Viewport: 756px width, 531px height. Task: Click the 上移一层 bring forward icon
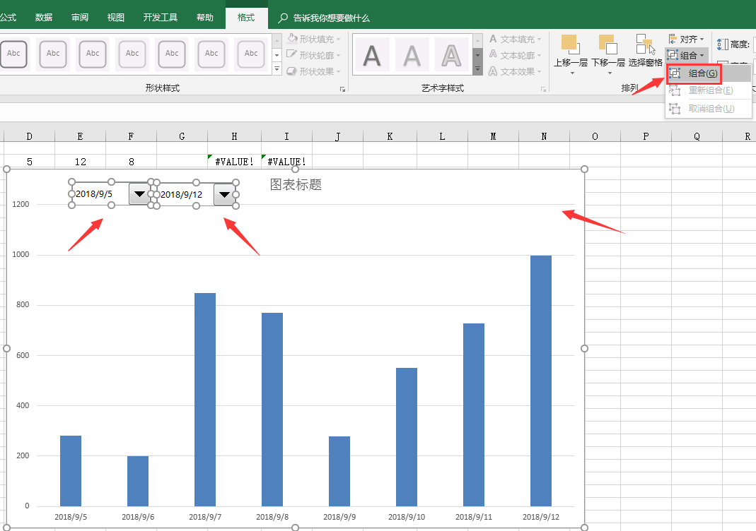pyautogui.click(x=570, y=44)
